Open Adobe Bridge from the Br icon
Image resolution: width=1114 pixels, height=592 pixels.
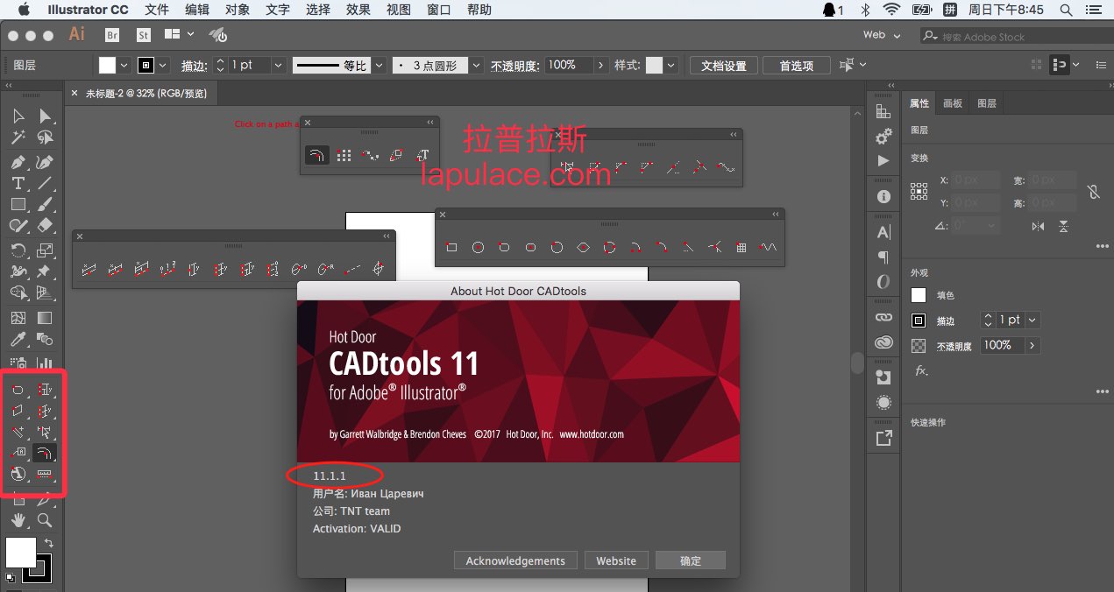112,35
